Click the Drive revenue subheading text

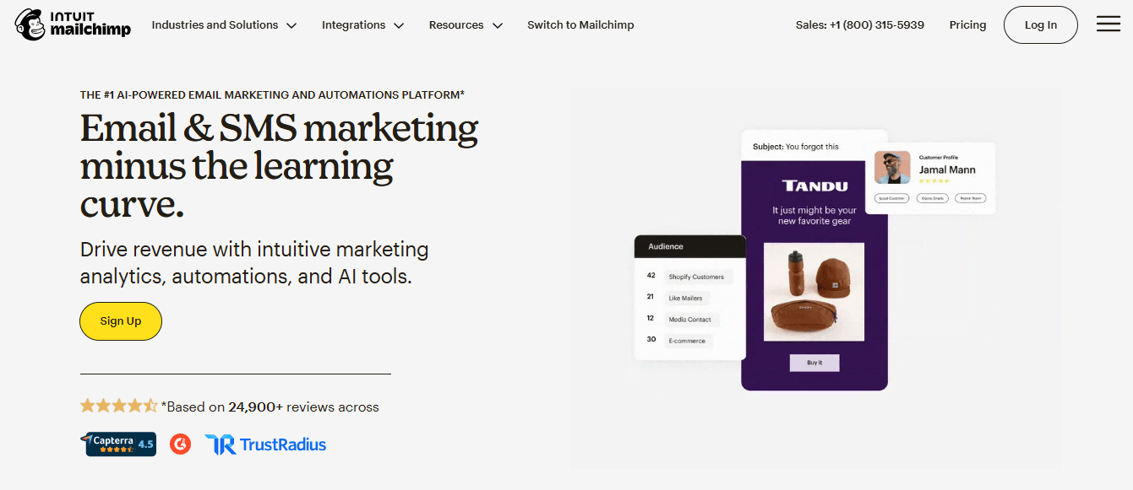[x=254, y=263]
